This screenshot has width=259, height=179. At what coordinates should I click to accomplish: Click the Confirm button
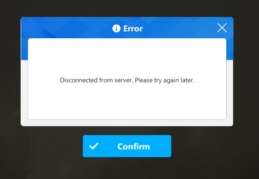127,146
